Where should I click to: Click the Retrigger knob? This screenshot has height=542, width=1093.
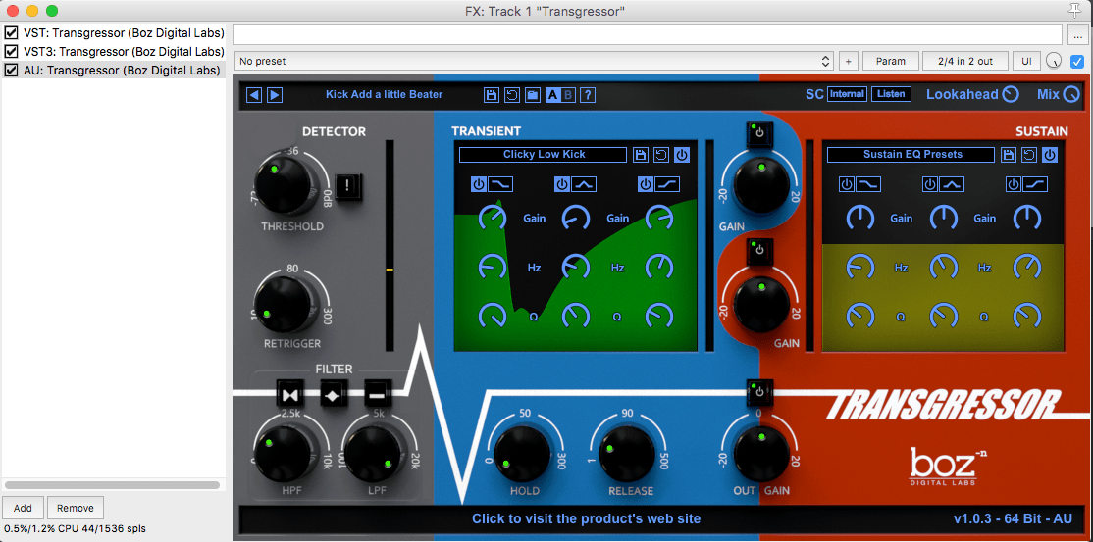click(x=283, y=303)
